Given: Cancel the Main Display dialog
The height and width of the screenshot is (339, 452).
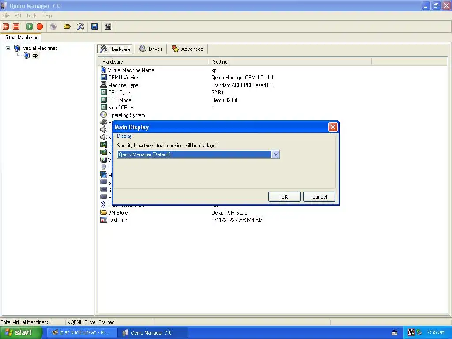Looking at the screenshot, I should pyautogui.click(x=319, y=196).
